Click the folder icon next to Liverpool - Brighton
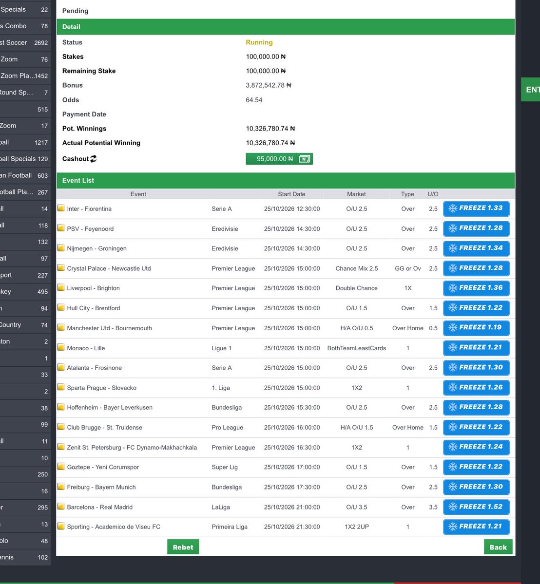540x584 pixels. click(61, 287)
